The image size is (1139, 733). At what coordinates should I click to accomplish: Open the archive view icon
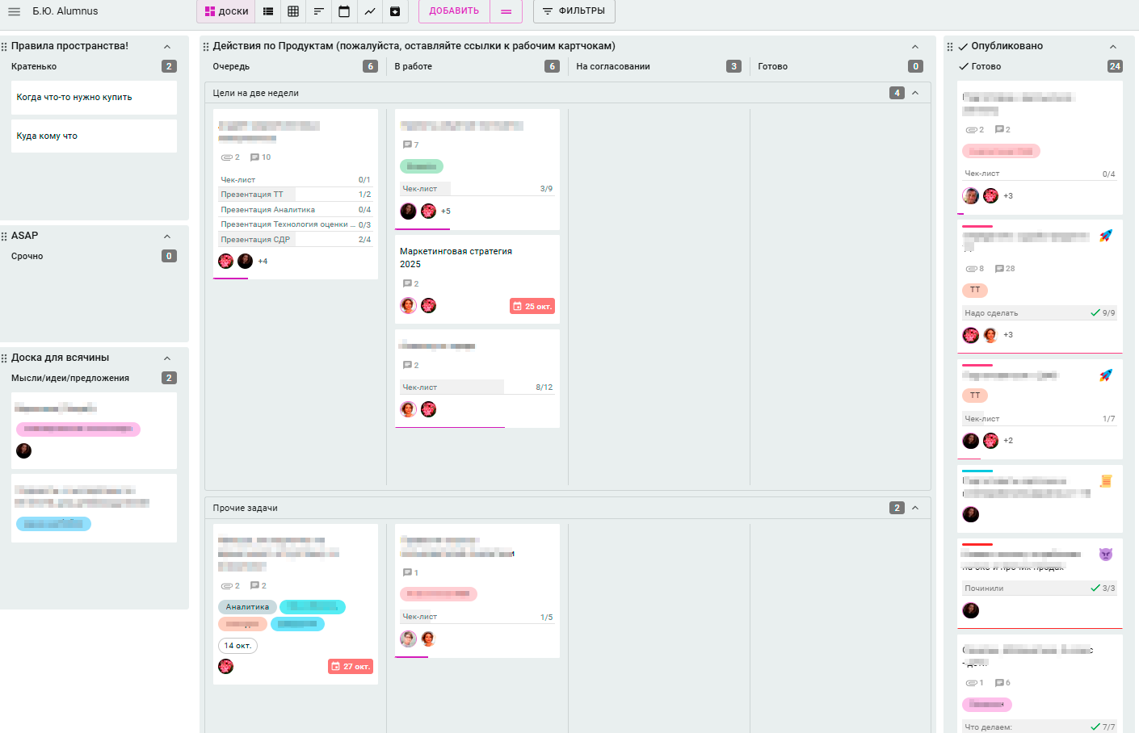(395, 11)
